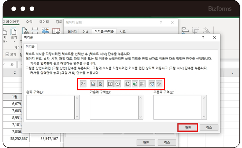Open the 검토 ribbon tab

coord(59,22)
